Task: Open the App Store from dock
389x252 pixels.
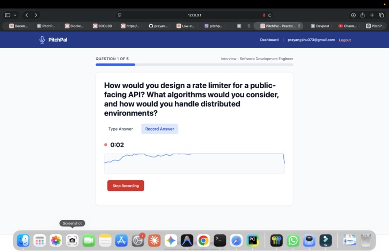Action: pos(121,240)
